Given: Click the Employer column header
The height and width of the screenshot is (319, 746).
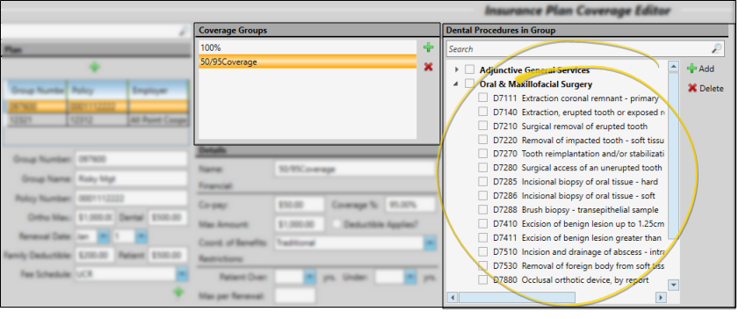Looking at the screenshot, I should [x=157, y=90].
